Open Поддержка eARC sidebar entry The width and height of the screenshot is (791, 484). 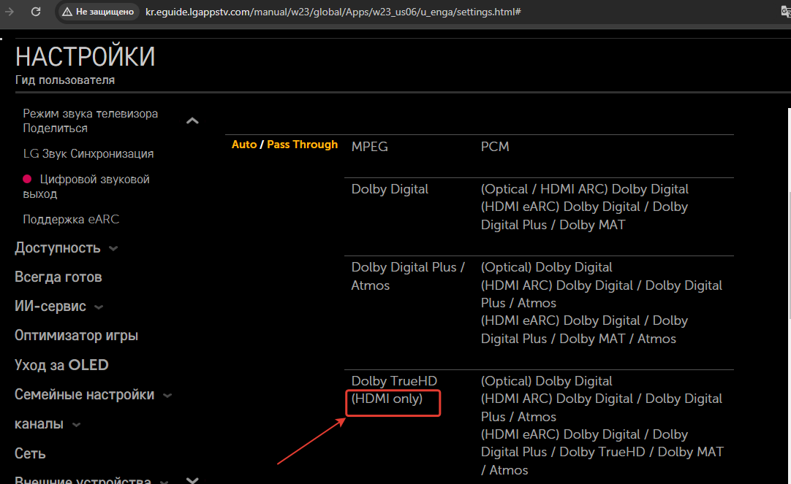coord(70,220)
